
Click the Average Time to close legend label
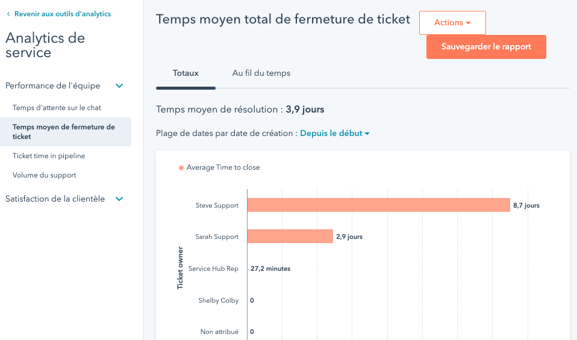(x=223, y=167)
